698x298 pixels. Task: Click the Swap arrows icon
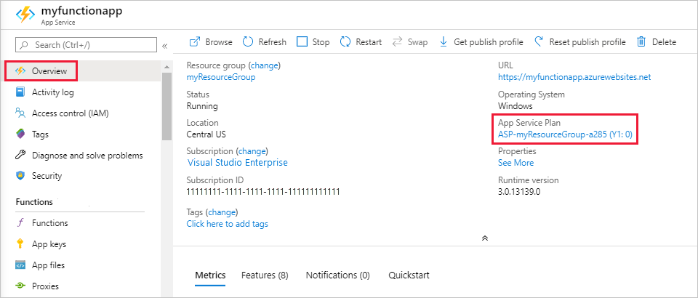397,42
